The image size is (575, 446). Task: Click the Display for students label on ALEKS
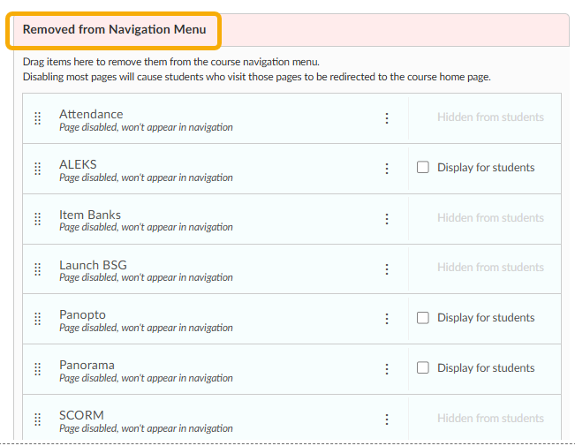(x=486, y=167)
